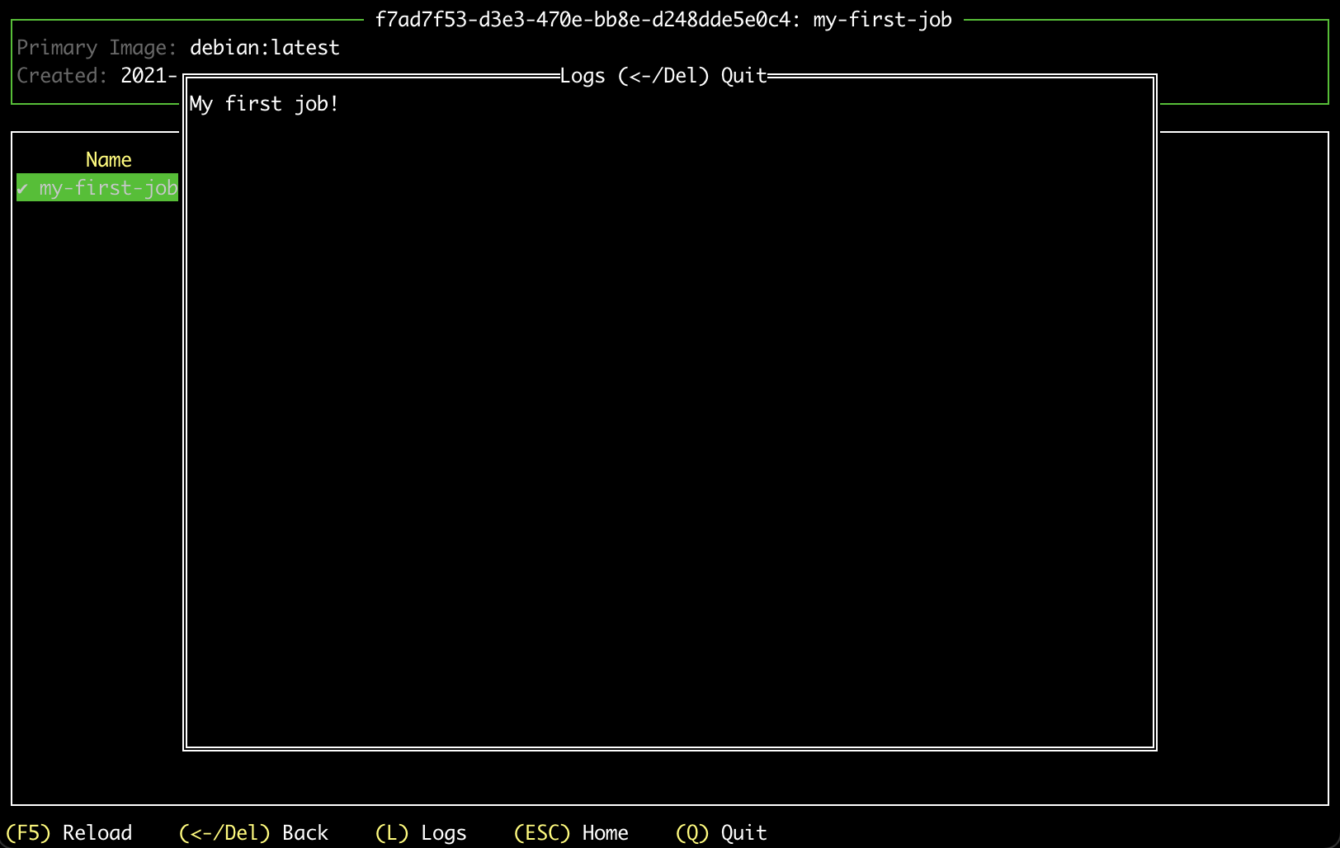Click the job ID title f7ad7f53-d3e3

663,20
